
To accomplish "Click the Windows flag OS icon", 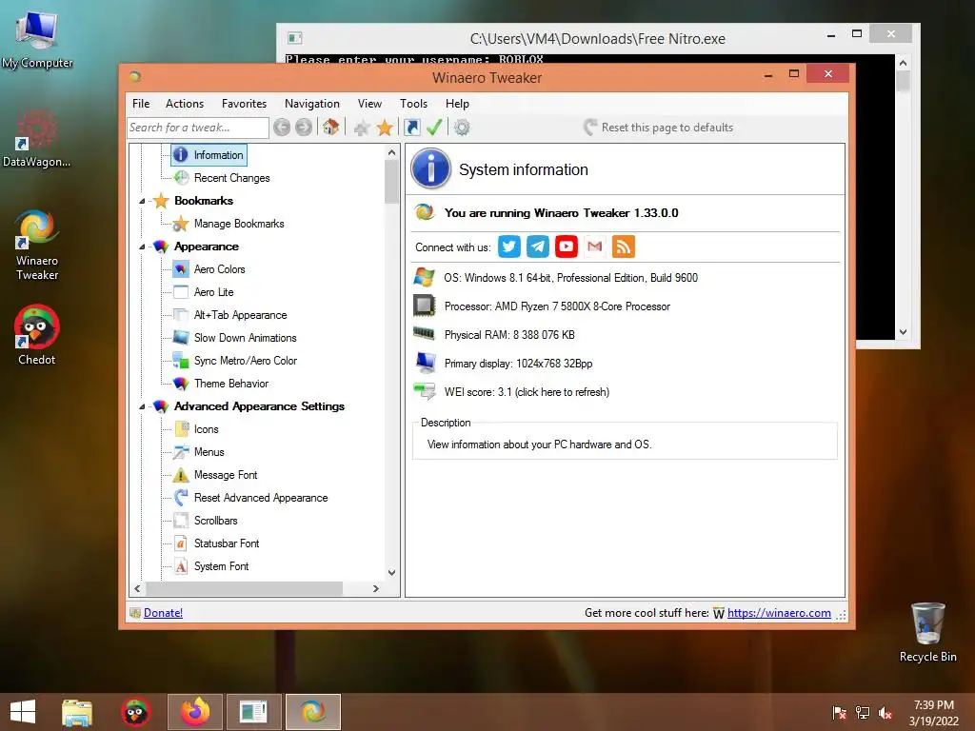I will [425, 277].
